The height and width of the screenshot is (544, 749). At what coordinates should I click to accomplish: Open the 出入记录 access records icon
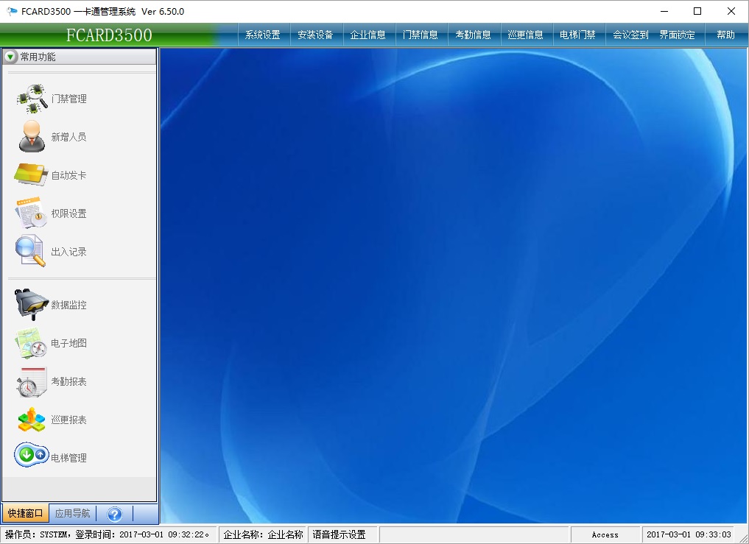coord(31,252)
